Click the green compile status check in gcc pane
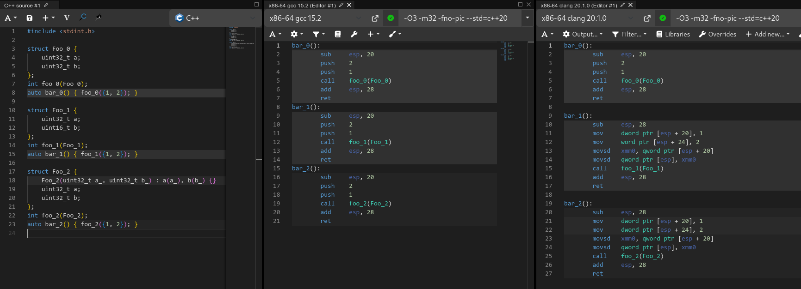Screen dimensions: 801x289 point(391,18)
